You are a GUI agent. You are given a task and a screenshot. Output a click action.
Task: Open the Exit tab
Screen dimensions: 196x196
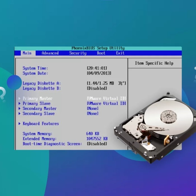tap(120, 53)
